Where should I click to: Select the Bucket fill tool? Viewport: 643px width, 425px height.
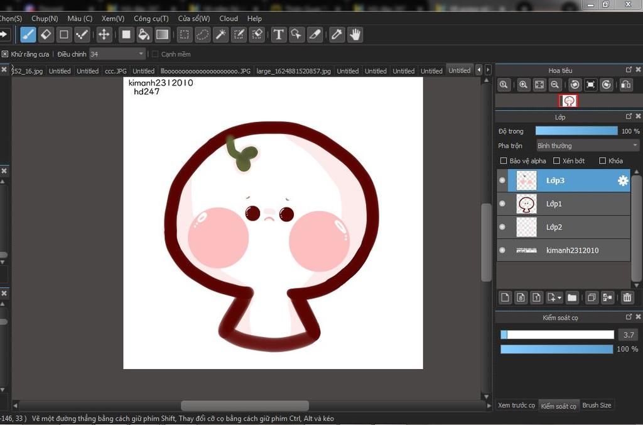coord(144,35)
